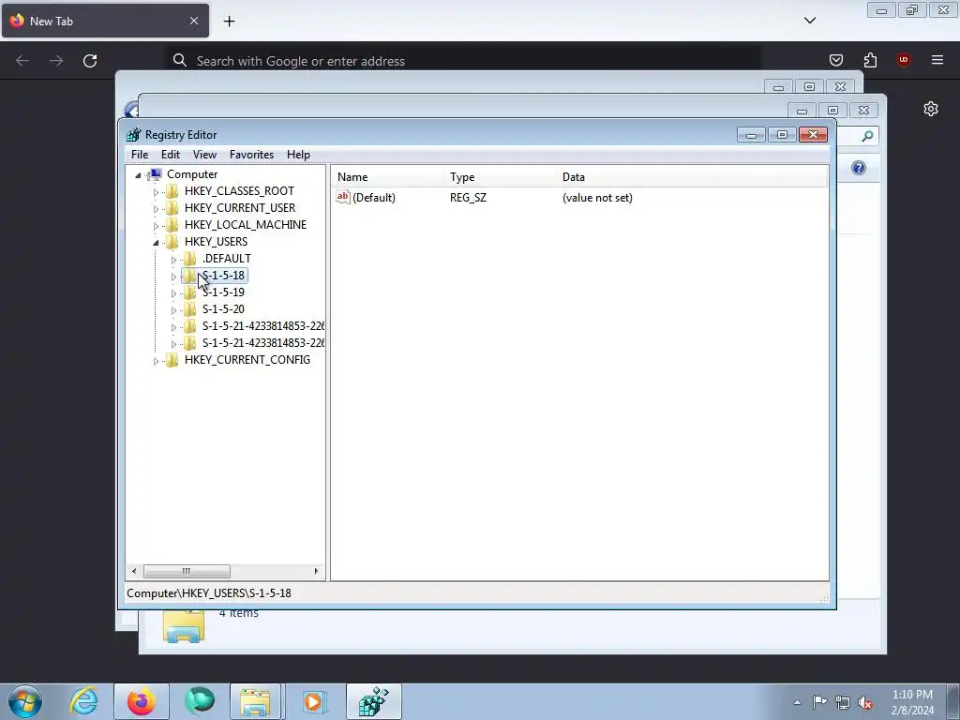Image resolution: width=960 pixels, height=720 pixels.
Task: Open Windows Explorer from the taskbar
Action: 256,701
